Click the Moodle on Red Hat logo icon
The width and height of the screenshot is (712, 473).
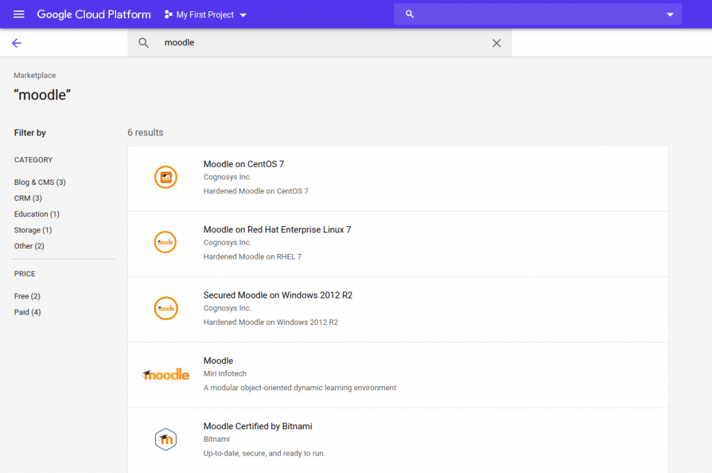pos(165,242)
